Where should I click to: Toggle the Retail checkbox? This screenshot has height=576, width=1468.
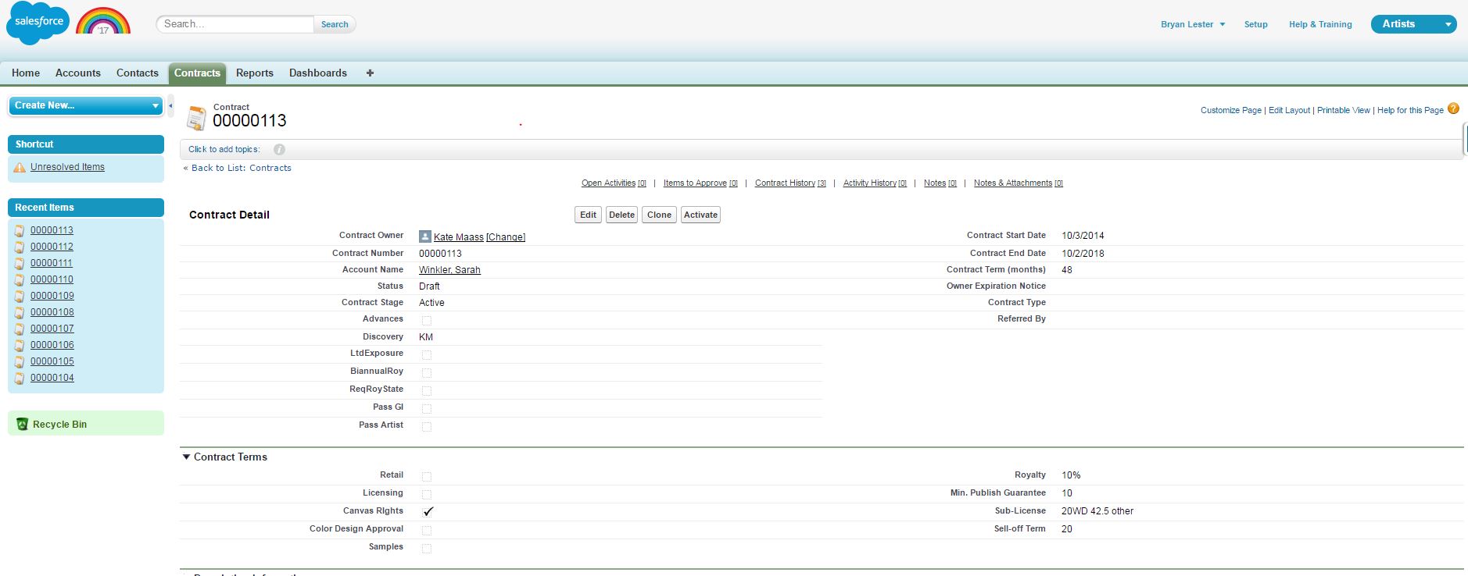[427, 476]
